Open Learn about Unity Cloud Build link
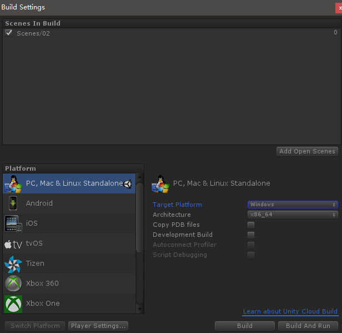This screenshot has height=333, width=342. [x=290, y=311]
